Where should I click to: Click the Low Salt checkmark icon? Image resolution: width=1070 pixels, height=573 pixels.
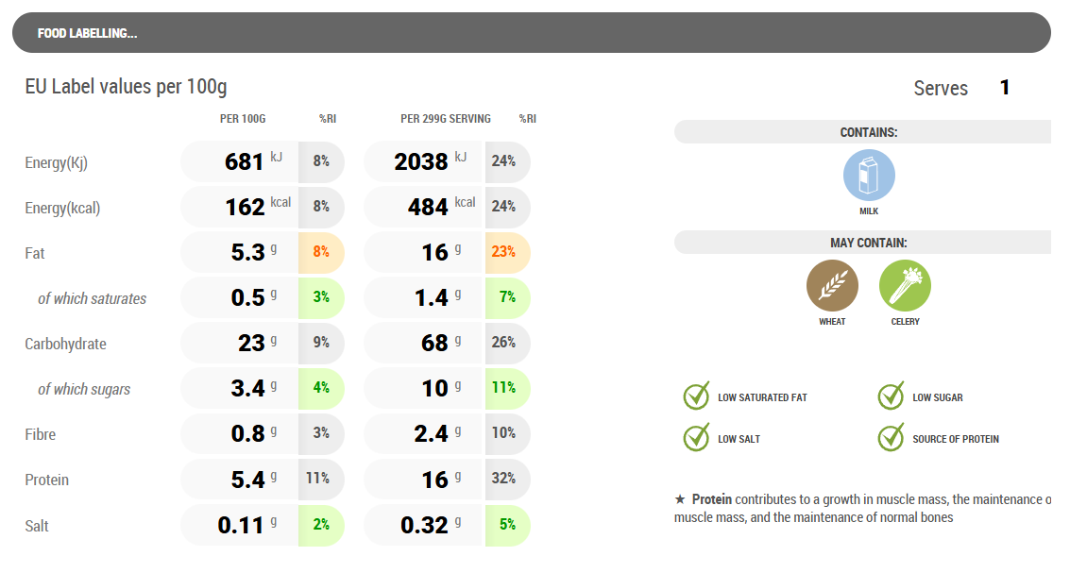tap(696, 438)
